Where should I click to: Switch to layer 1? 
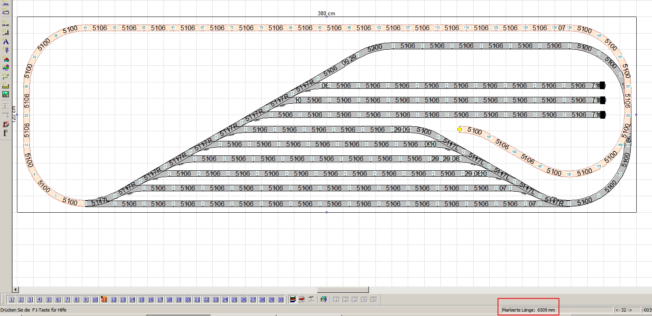[x=11, y=299]
